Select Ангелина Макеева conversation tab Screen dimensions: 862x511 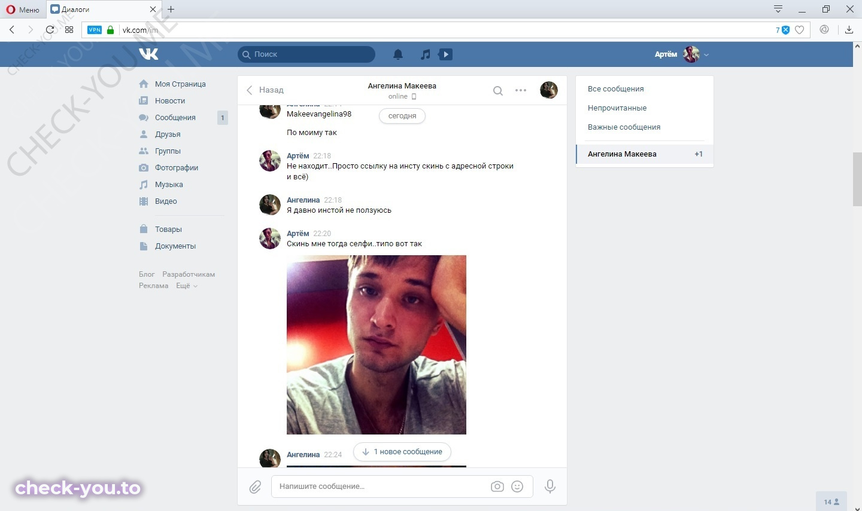[645, 154]
